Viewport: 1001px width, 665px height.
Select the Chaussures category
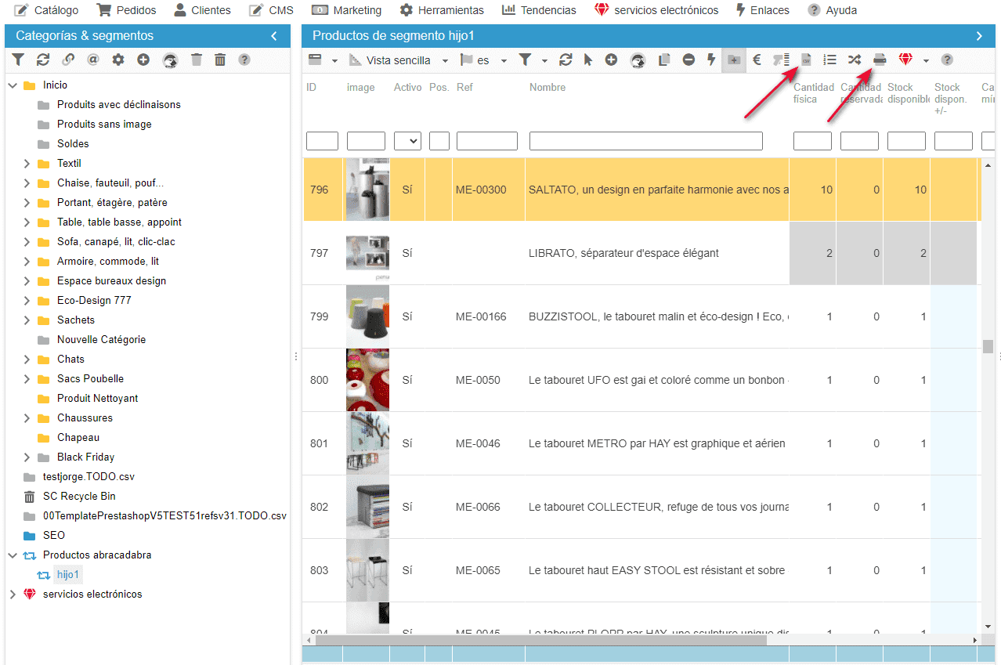[x=85, y=418]
